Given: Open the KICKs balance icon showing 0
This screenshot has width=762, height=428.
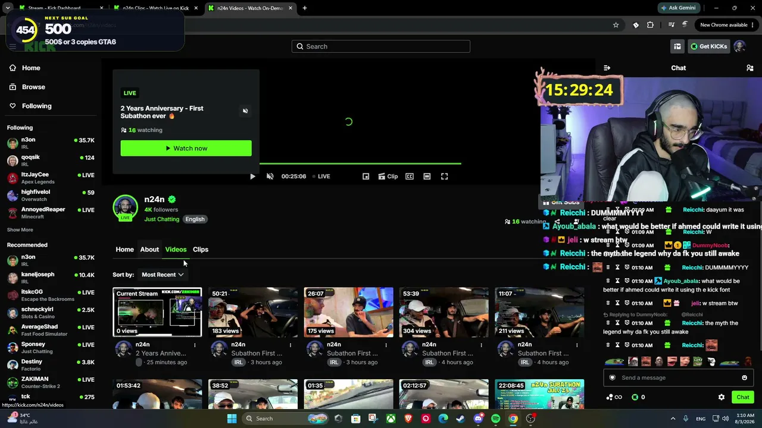Looking at the screenshot, I should [638, 397].
